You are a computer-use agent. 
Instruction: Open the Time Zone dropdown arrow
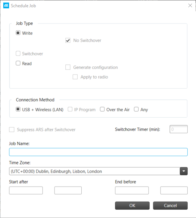point(184,171)
